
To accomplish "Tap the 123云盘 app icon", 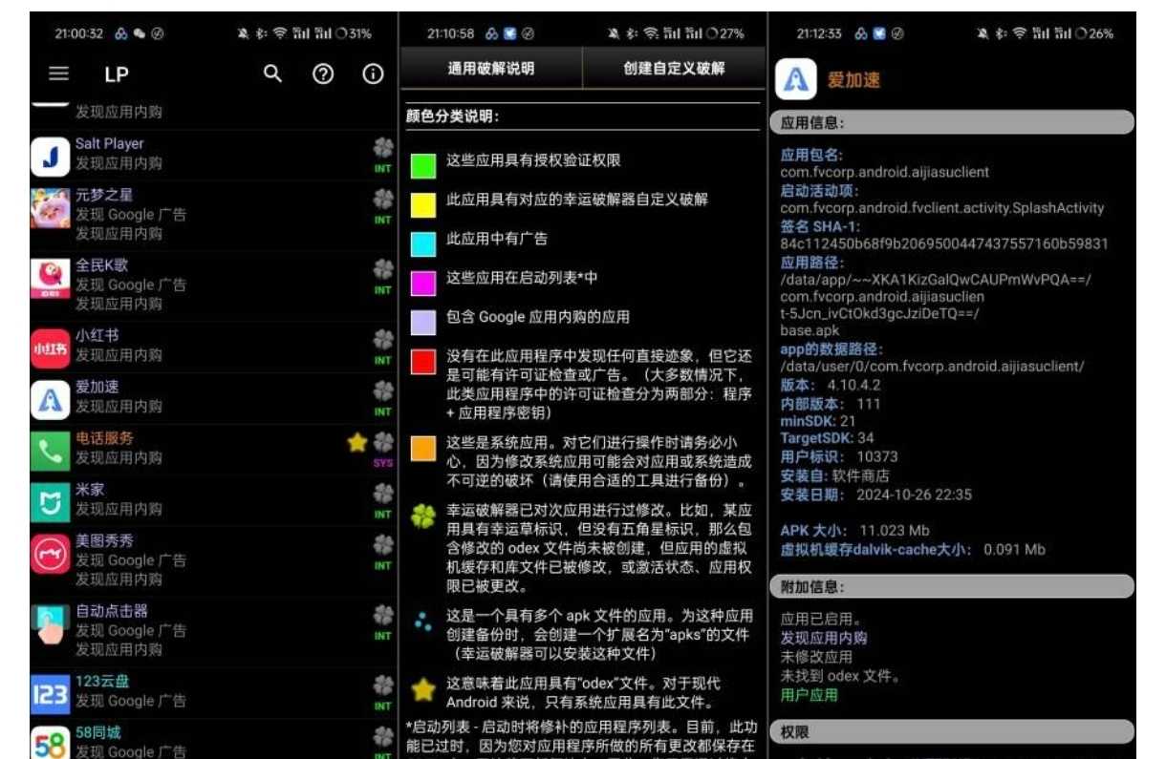I will coord(50,694).
